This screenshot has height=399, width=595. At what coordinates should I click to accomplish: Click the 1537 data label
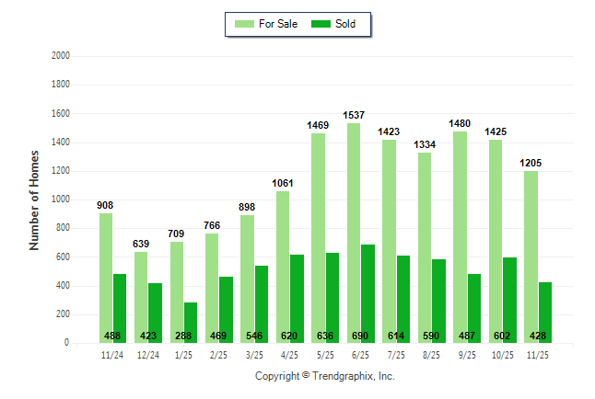(354, 115)
